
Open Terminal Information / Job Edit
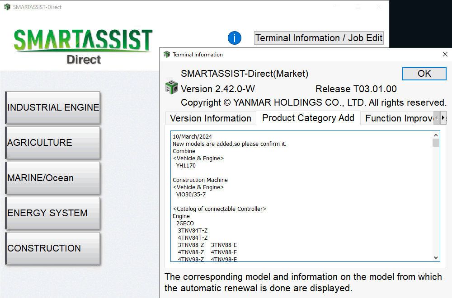coord(319,38)
